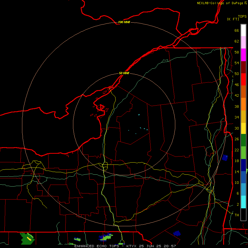Click the dark red legend swatch
The image size is (248, 248).
click(243, 67)
